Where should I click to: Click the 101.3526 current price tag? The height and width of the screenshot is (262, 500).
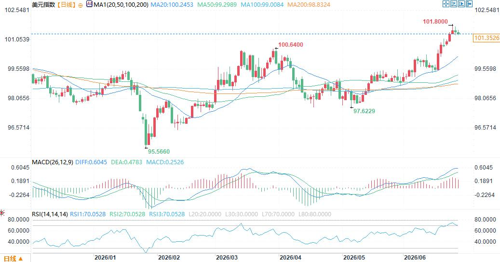[x=486, y=38]
